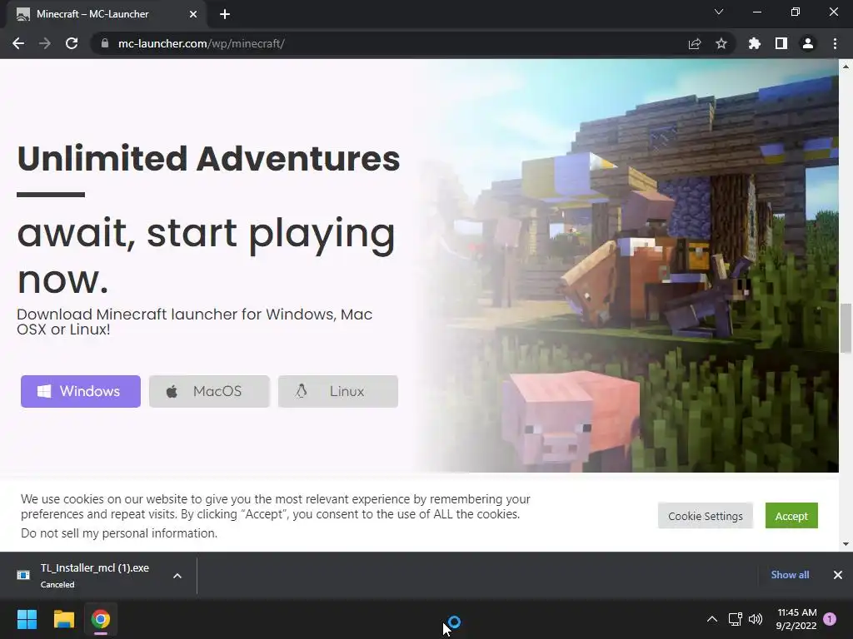
Task: Select the Minecraft – MC-Launcher tab
Action: [x=106, y=14]
